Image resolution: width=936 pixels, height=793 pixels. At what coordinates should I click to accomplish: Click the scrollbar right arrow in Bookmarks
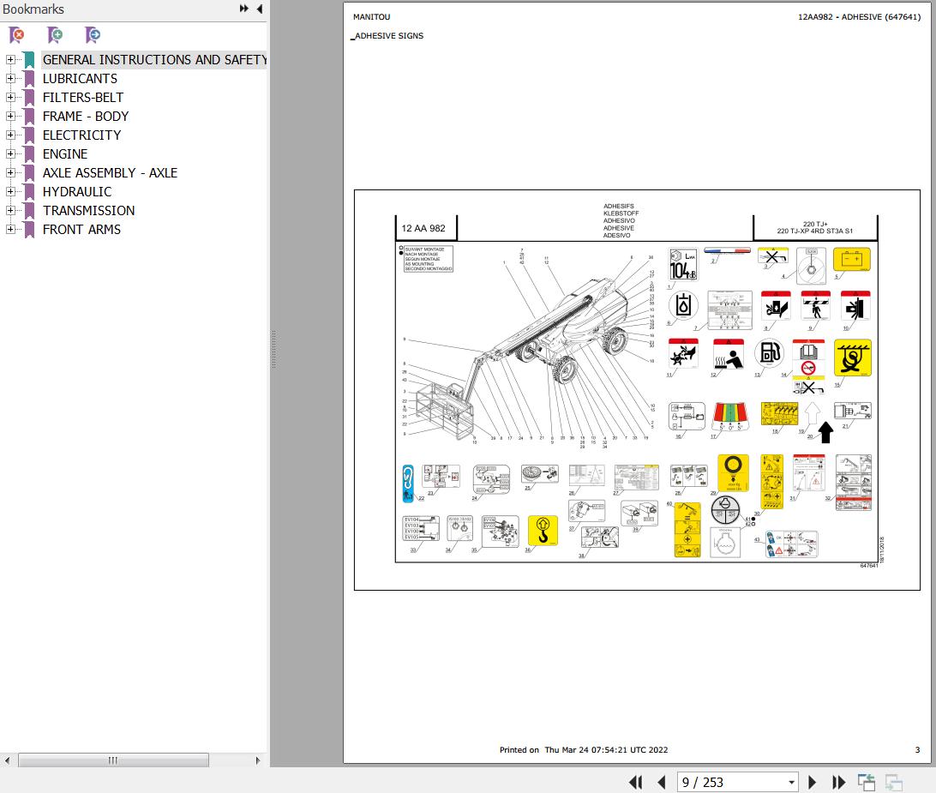pyautogui.click(x=258, y=760)
